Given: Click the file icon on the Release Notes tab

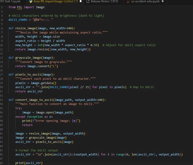Looking at the screenshot, I should point(88,2).
